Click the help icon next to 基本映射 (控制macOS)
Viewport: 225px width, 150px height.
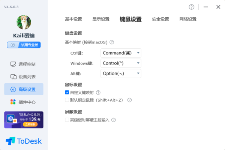coord(112,42)
